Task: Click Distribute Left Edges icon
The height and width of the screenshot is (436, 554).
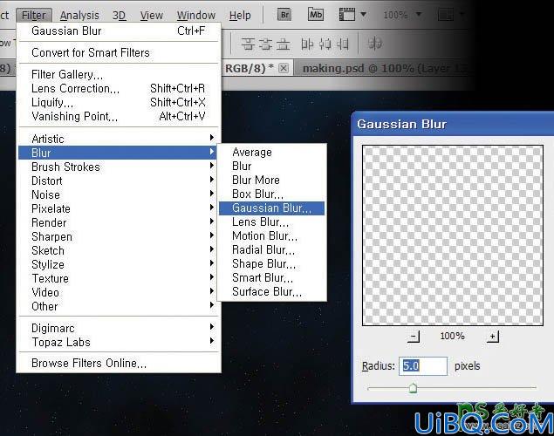Action: 307,44
